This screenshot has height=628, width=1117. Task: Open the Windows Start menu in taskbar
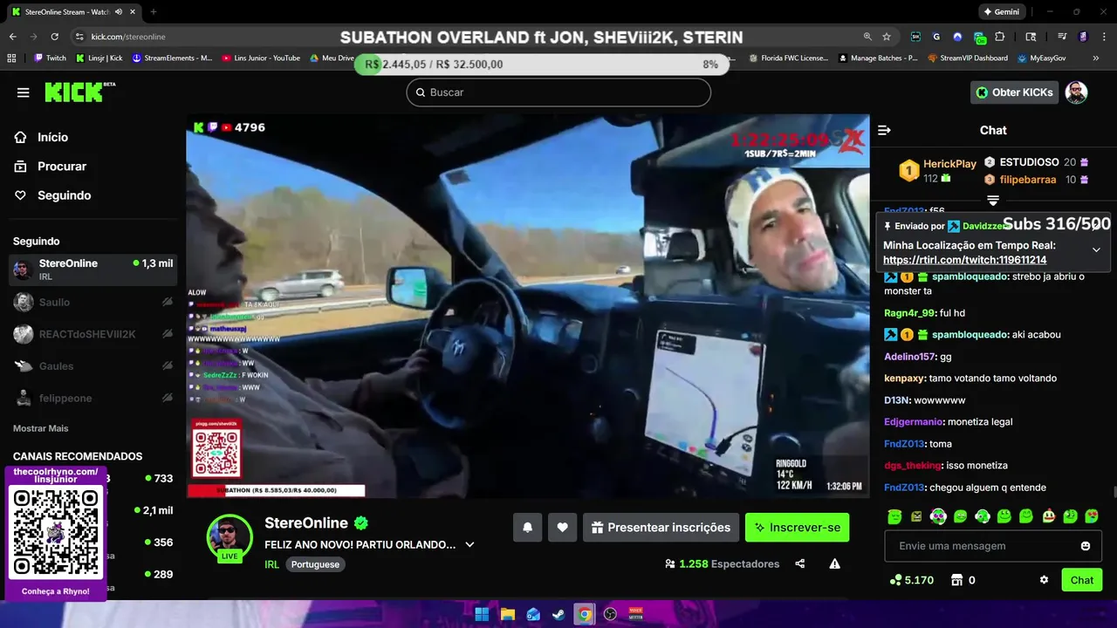(482, 614)
